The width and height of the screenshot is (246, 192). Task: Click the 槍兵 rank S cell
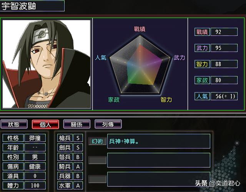pyautogui.click(x=78, y=138)
